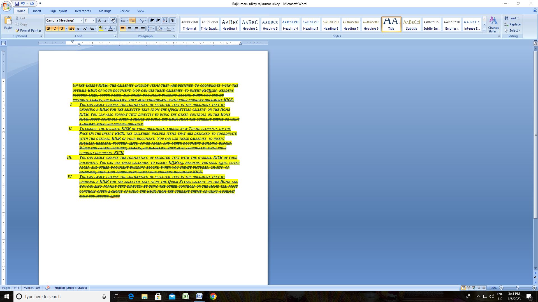The width and height of the screenshot is (538, 302).
Task: Open the Review ribbon tab
Action: pyautogui.click(x=124, y=11)
